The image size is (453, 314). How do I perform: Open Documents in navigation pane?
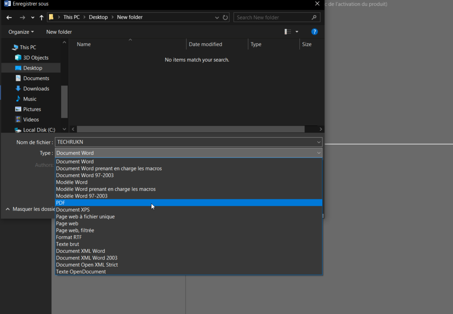36,78
